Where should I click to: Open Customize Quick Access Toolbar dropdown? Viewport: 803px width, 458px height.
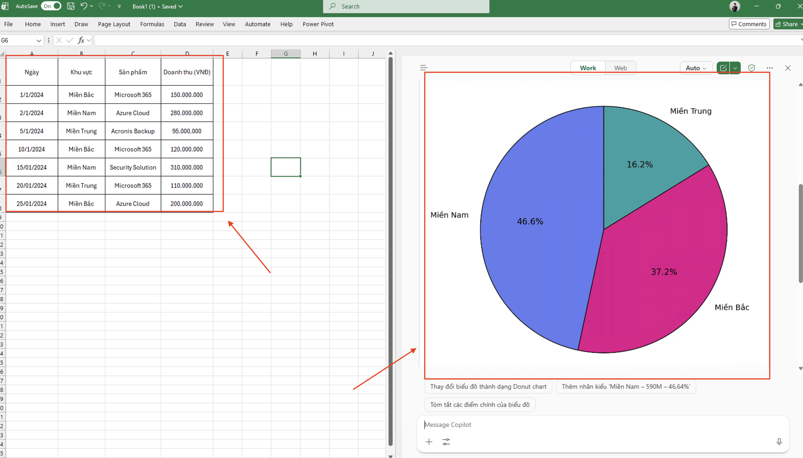click(119, 6)
